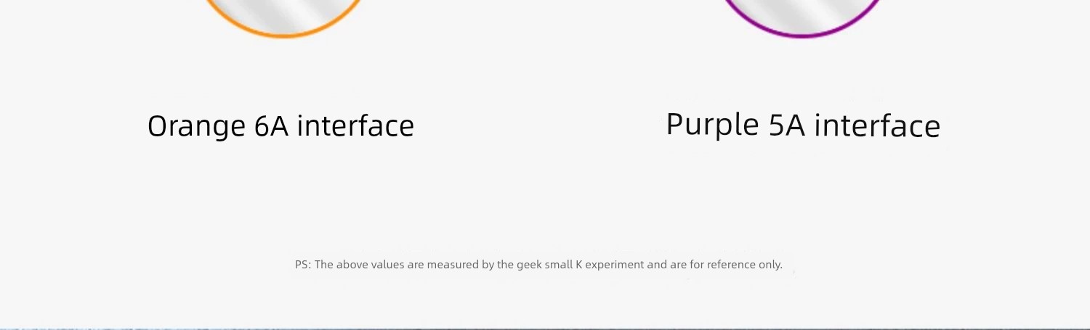
Task: Click the words reference only in the footnote
Action: click(x=744, y=265)
